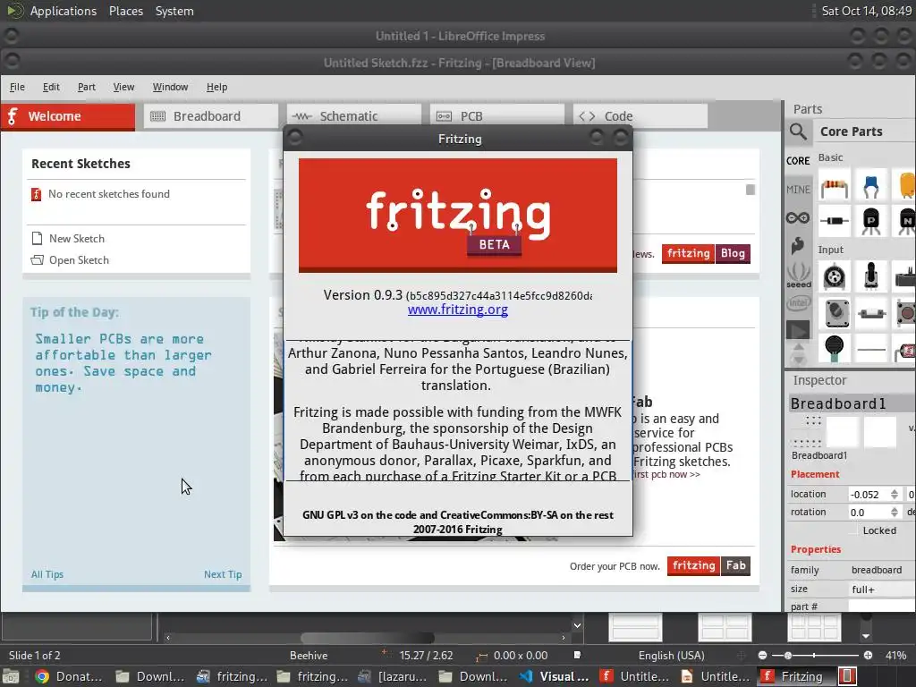Pick the horizontal wire part in Input
The width and height of the screenshot is (916, 687).
tap(871, 350)
